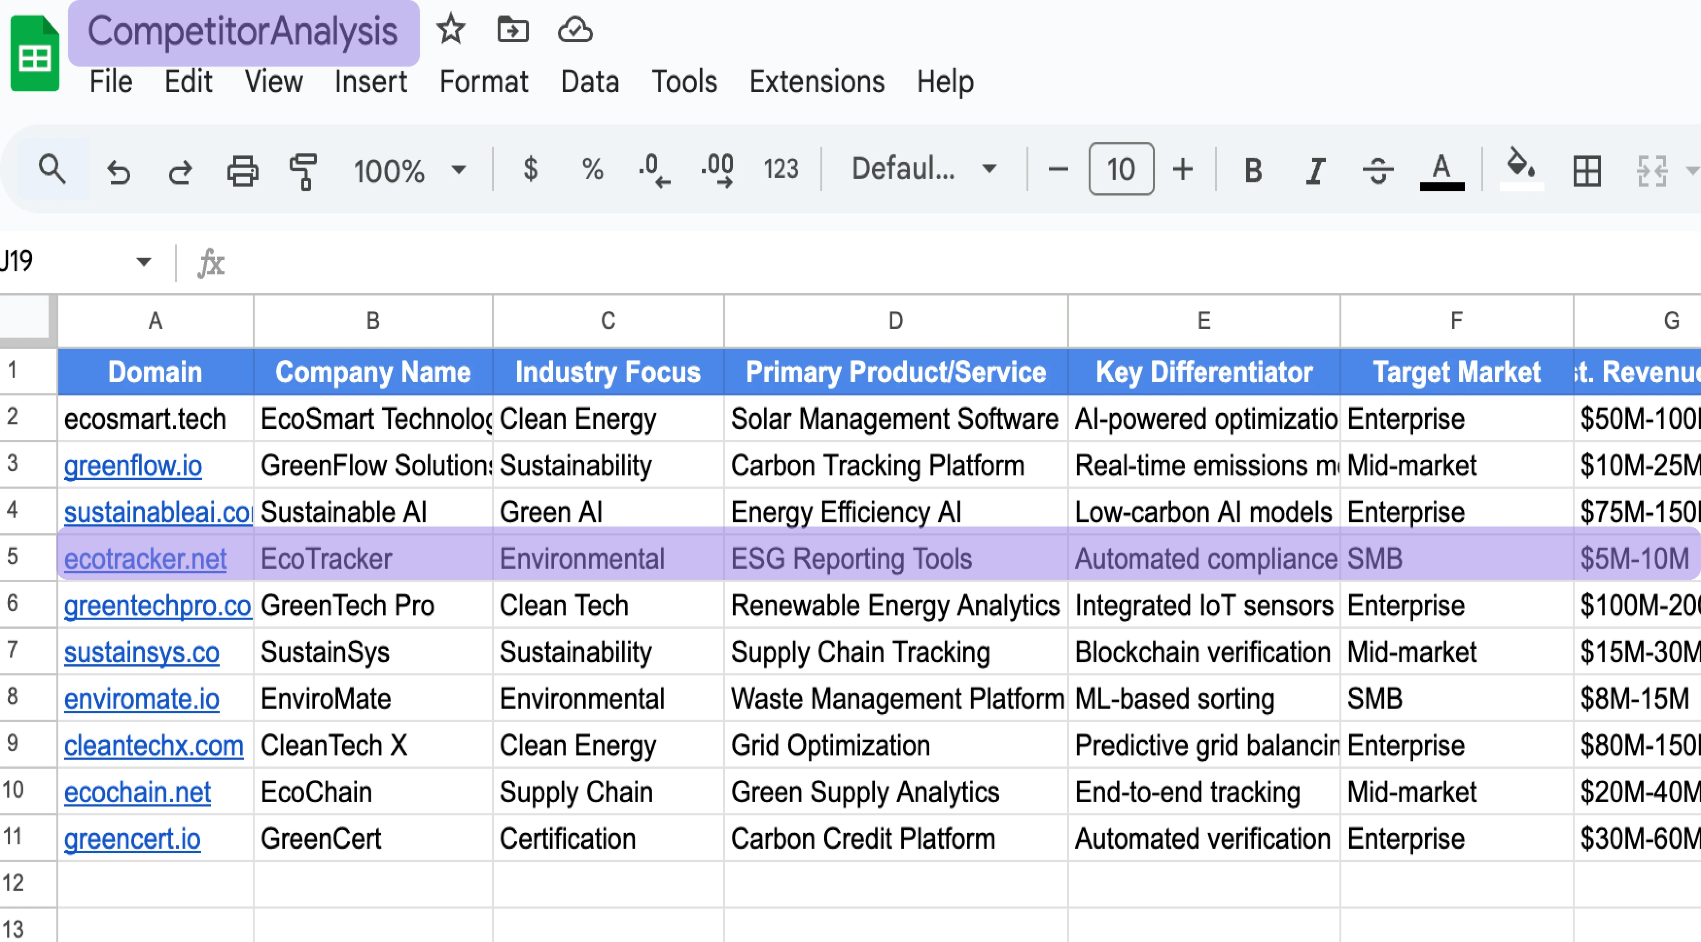This screenshot has width=1701, height=942.
Task: Format as currency with dollar icon
Action: (x=530, y=169)
